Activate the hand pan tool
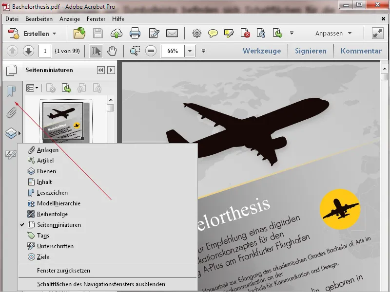 [112, 51]
